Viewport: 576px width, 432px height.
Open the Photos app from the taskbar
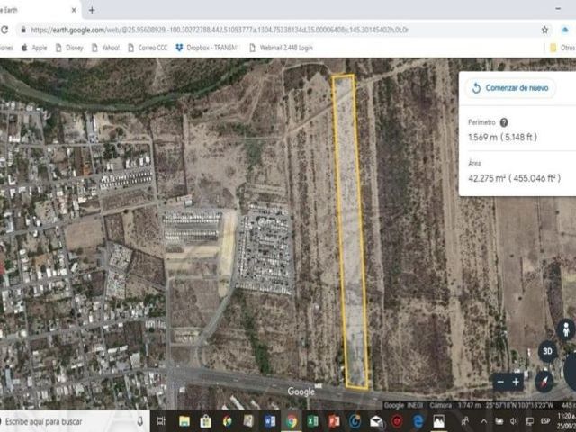coord(438,421)
